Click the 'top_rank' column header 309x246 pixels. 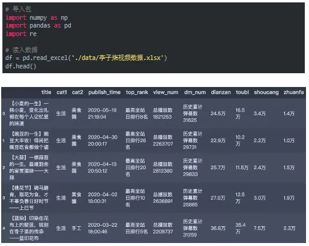pyautogui.click(x=137, y=92)
